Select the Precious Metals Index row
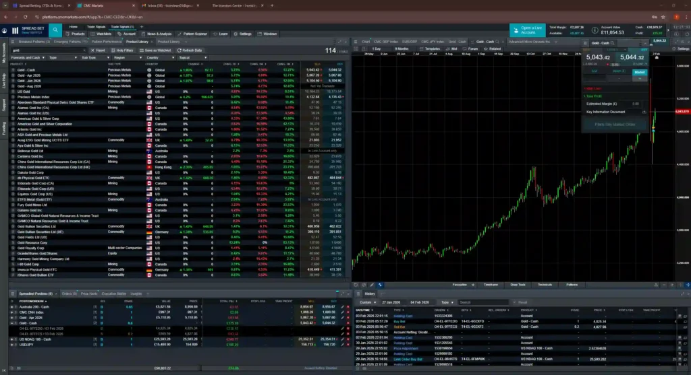This screenshot has height=375, width=691. [177, 97]
